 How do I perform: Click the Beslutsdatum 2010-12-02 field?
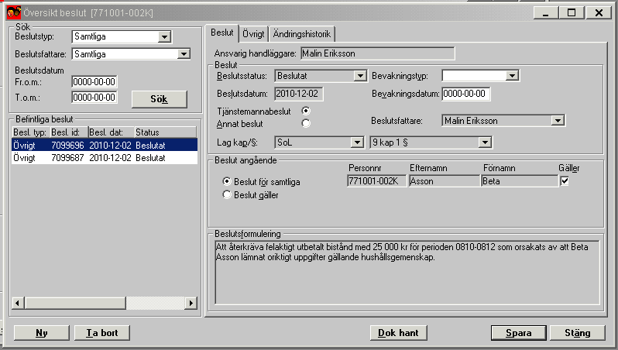coord(299,94)
